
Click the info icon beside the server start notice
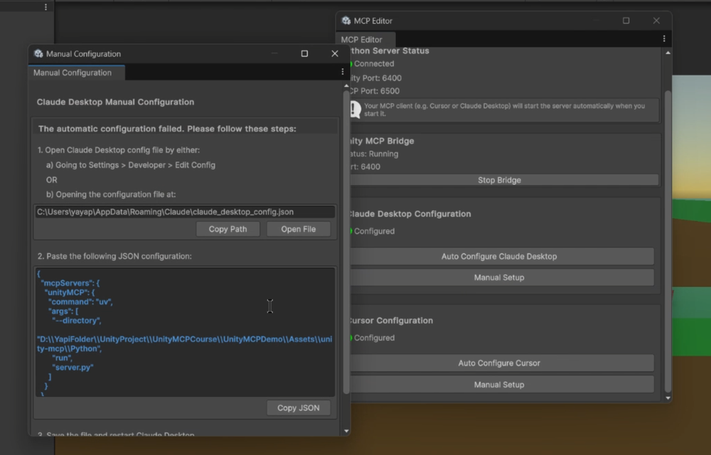click(355, 108)
